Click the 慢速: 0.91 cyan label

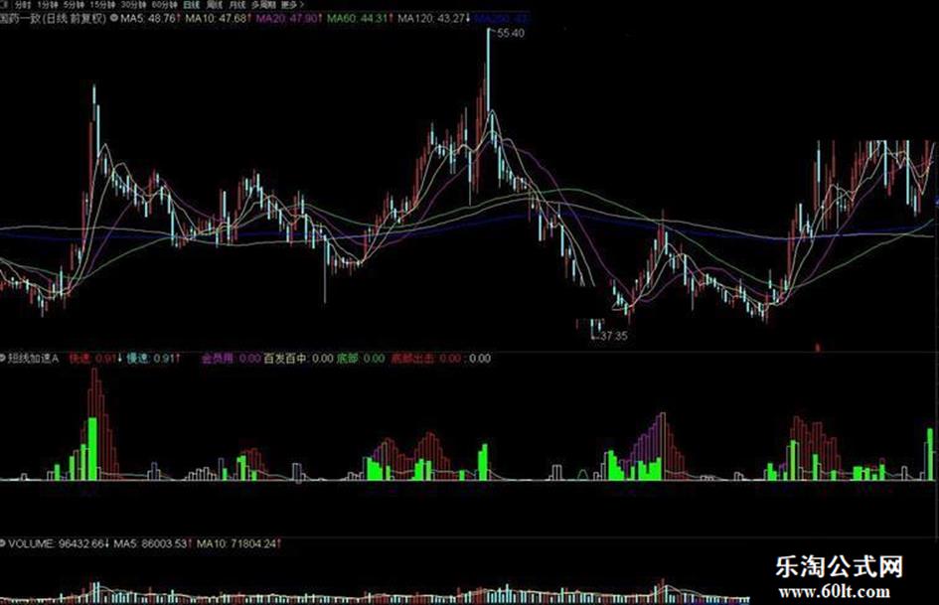pyautogui.click(x=153, y=359)
